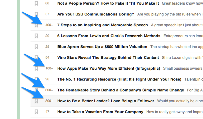Select the 'Great leaders know how' summary text
This screenshot has height=119, width=203.
tap(182, 3)
